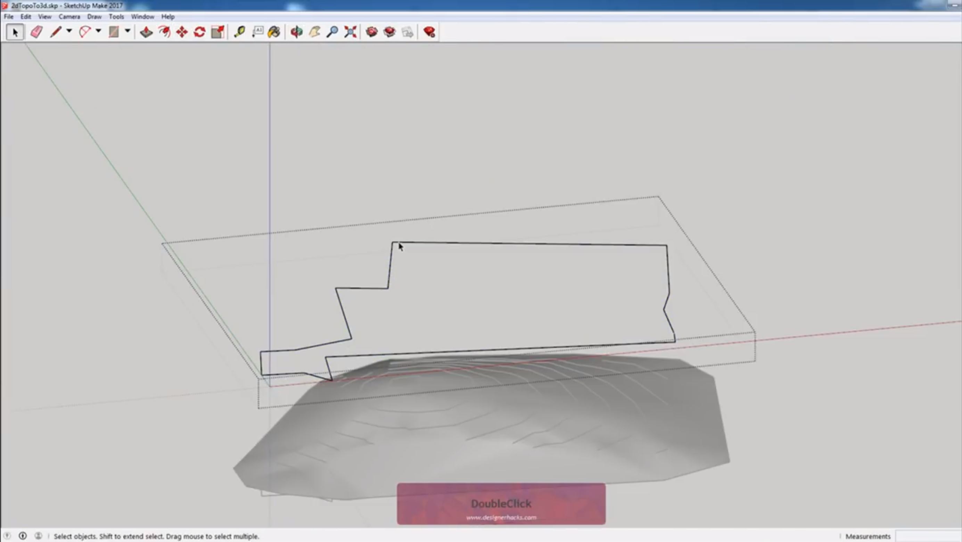The height and width of the screenshot is (542, 962).
Task: Select the Arc tool
Action: 85,32
